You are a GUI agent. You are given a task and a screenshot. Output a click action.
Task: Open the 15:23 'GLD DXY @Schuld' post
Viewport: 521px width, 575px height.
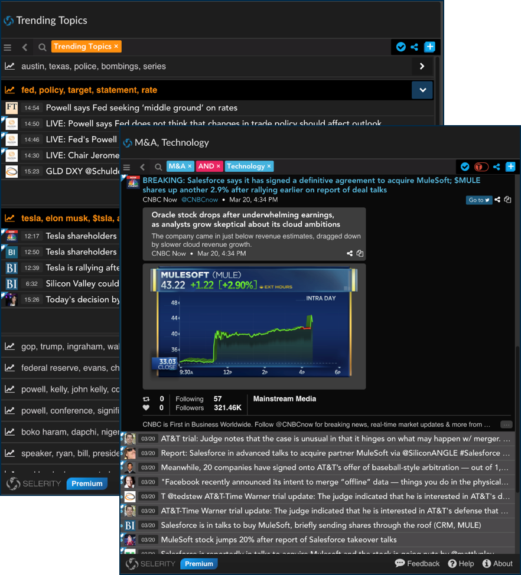(x=83, y=171)
